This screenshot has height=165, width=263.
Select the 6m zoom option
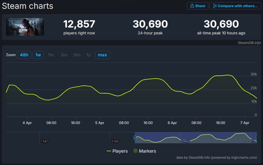tap(77, 55)
